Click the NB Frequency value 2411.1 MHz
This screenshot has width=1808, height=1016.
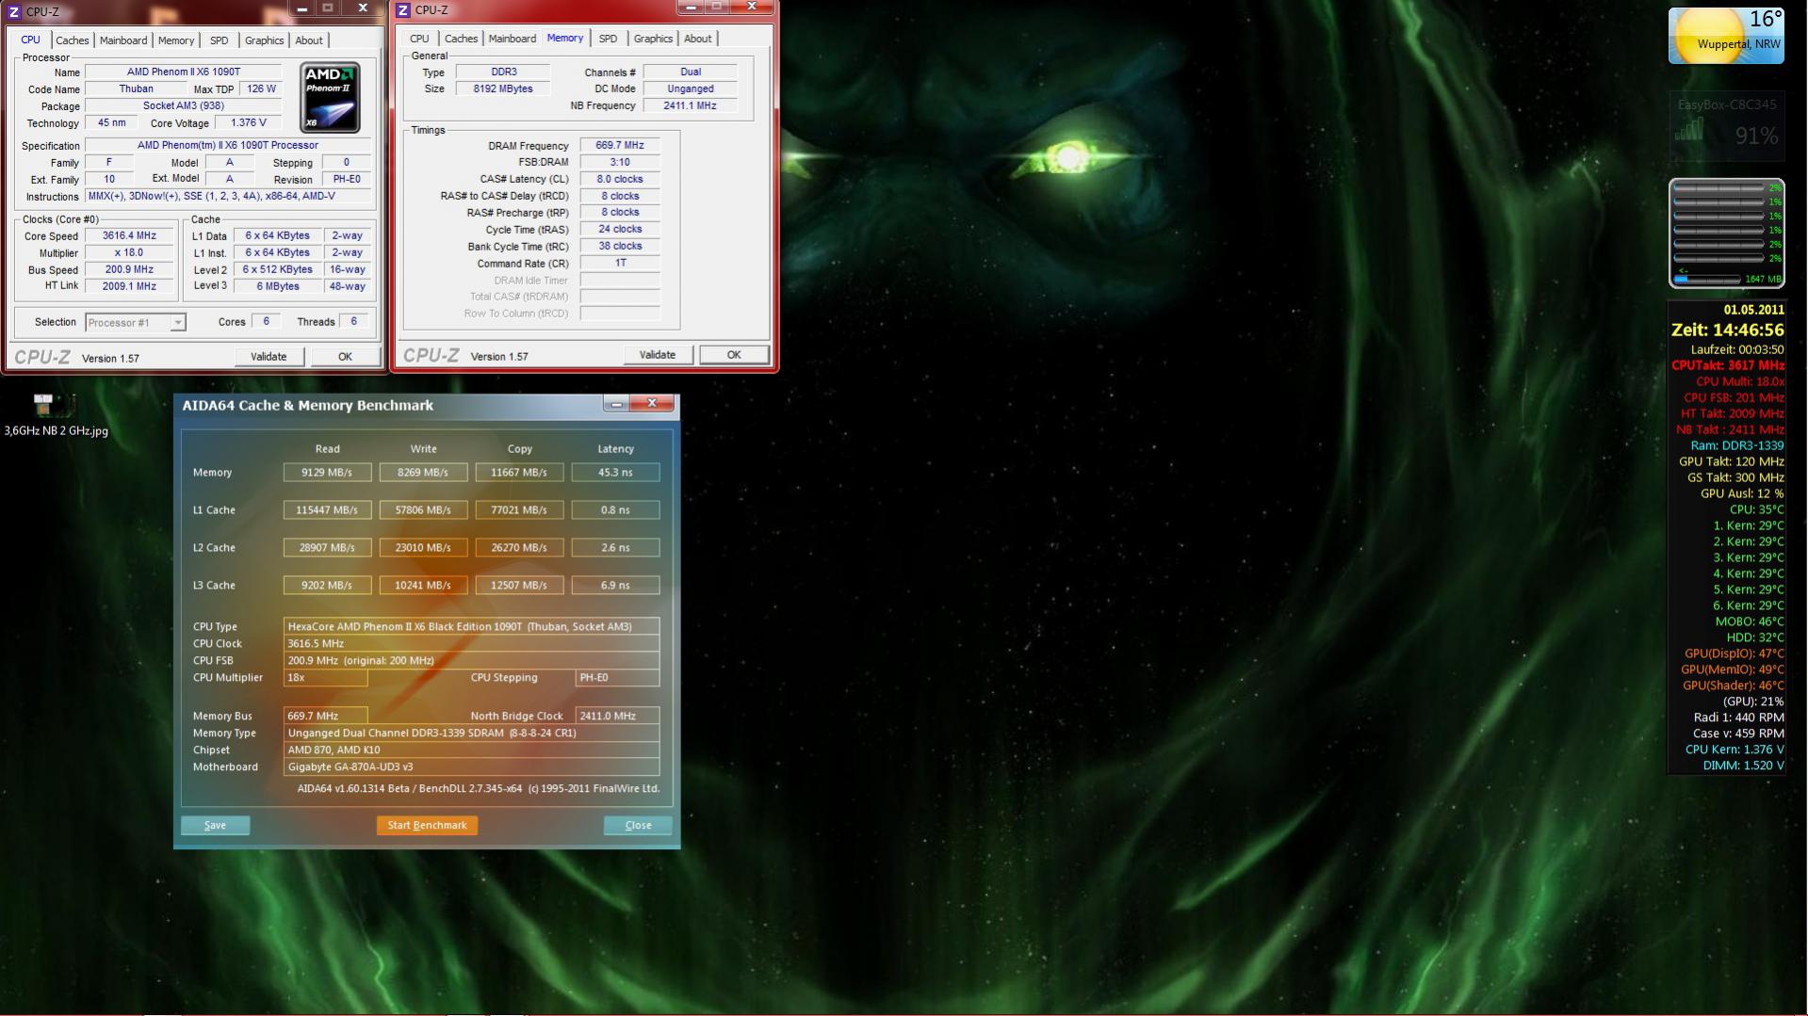pos(690,105)
